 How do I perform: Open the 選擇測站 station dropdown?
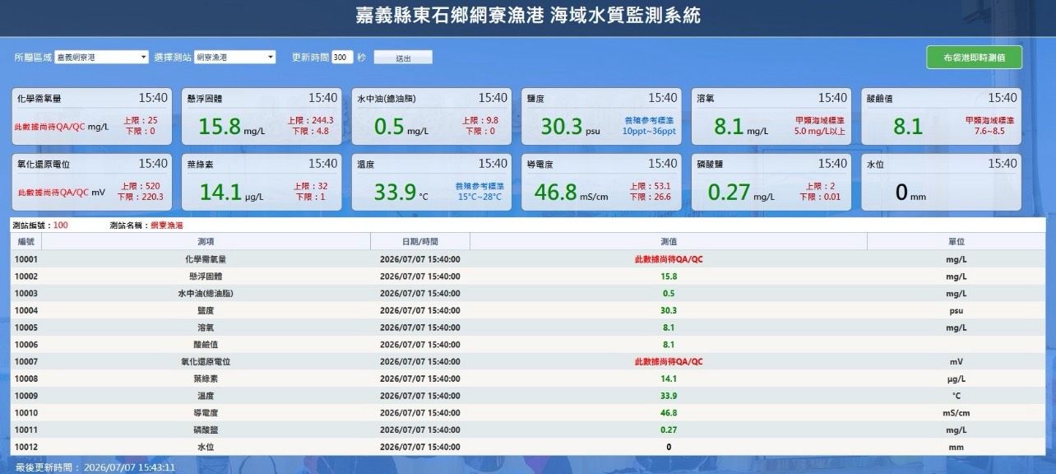point(235,58)
